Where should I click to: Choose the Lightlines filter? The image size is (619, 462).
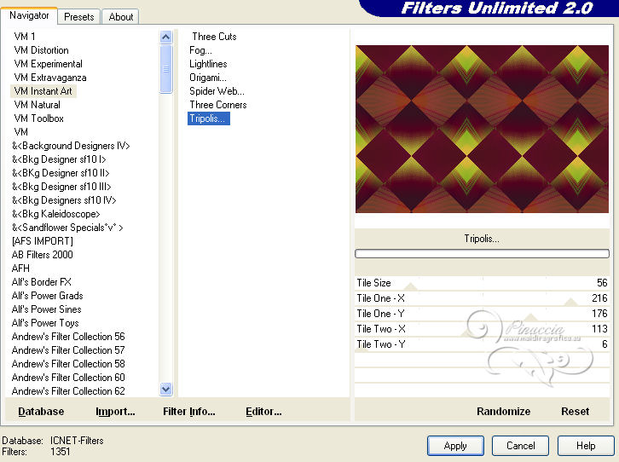[x=208, y=64]
